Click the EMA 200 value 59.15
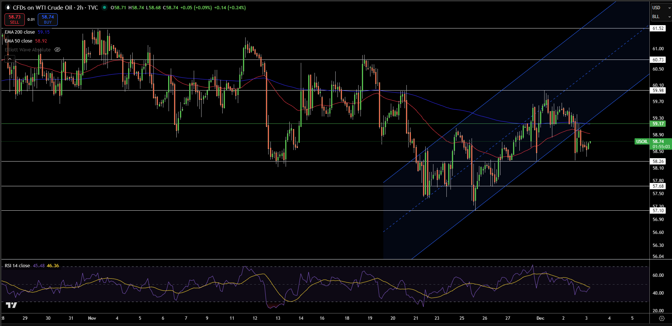Screen dimensions: 672x326 (x=44, y=32)
